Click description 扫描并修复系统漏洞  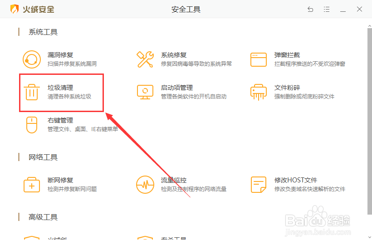72,64
